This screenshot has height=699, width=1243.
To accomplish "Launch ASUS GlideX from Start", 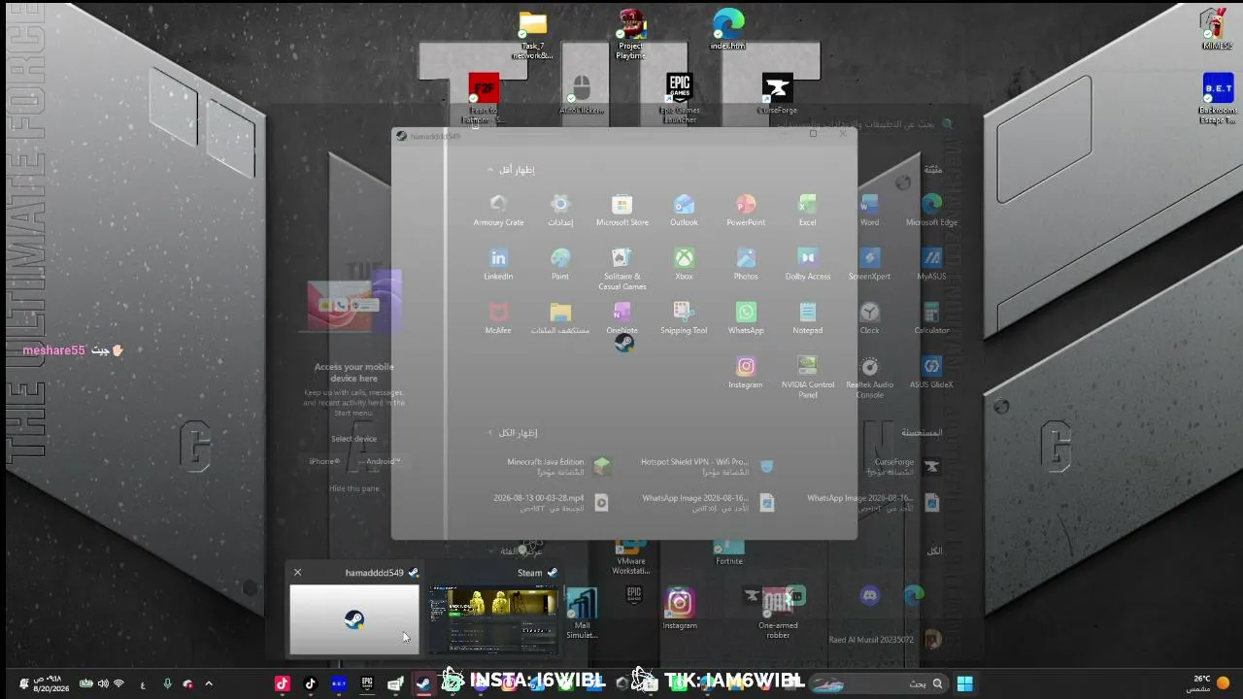I will tap(931, 373).
